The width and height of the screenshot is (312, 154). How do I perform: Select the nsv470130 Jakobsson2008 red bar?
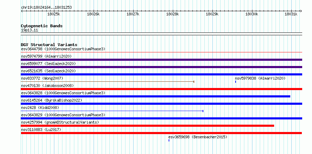click(x=161, y=89)
